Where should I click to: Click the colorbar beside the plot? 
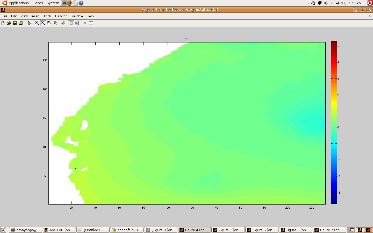point(334,122)
